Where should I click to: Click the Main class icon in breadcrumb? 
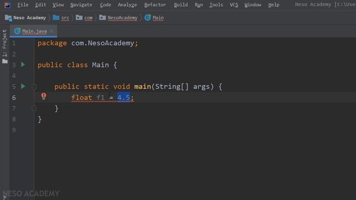pos(147,17)
